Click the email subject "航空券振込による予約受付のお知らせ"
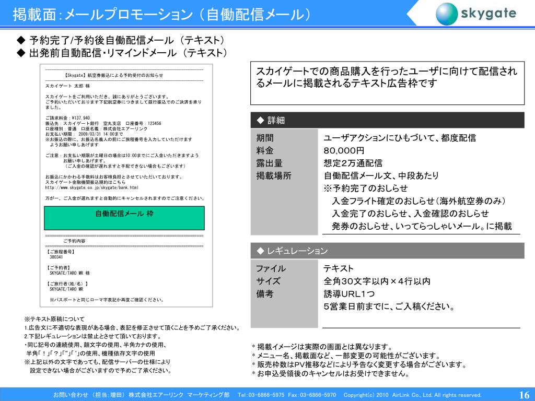535x401 pixels. 125,75
